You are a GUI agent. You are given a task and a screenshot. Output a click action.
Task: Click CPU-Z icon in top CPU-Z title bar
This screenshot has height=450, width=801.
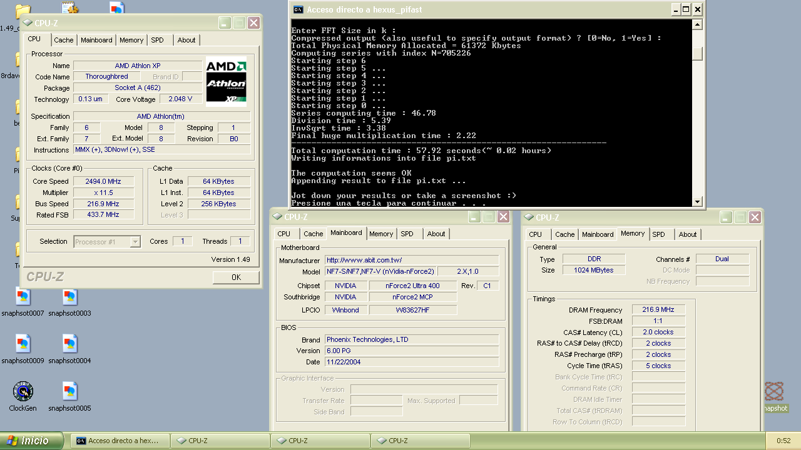(x=28, y=23)
